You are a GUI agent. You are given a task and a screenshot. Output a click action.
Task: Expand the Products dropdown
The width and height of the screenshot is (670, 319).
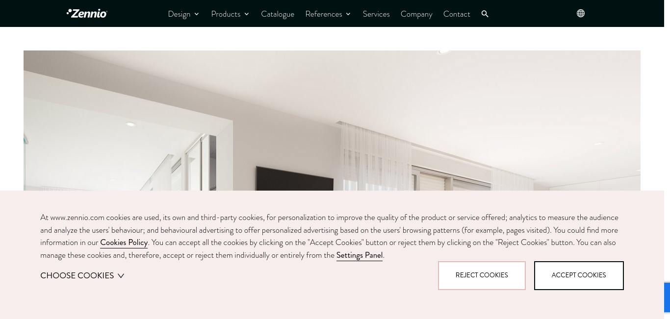point(230,14)
